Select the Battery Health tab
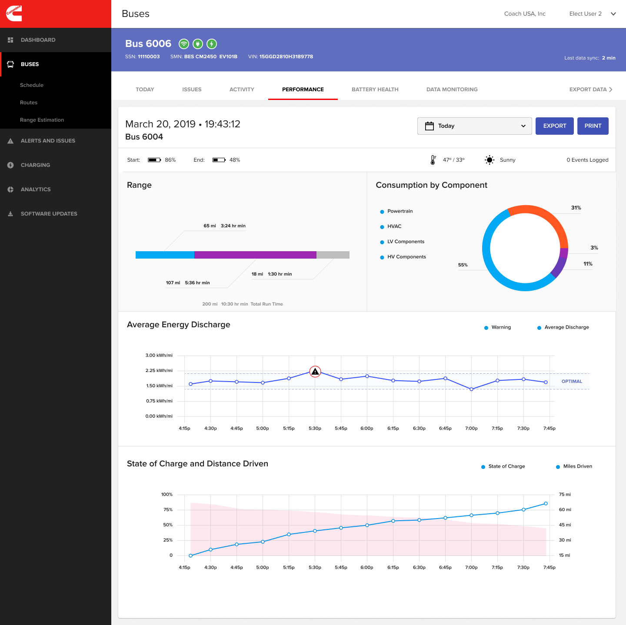626x625 pixels. [375, 90]
